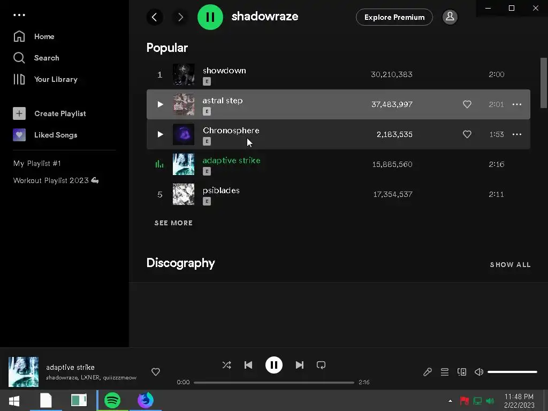Screen dimensions: 548x411
Task: Open the Windows Start menu
Action: pos(14,400)
